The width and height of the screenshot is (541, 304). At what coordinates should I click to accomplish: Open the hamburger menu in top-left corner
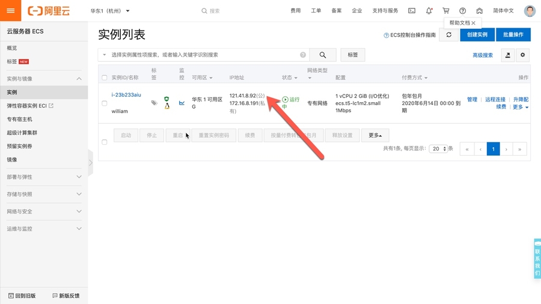click(11, 11)
